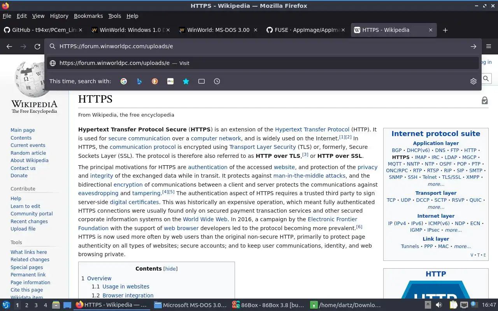The width and height of the screenshot is (498, 311).
Task: Open the Edit menu
Action: 22,16
